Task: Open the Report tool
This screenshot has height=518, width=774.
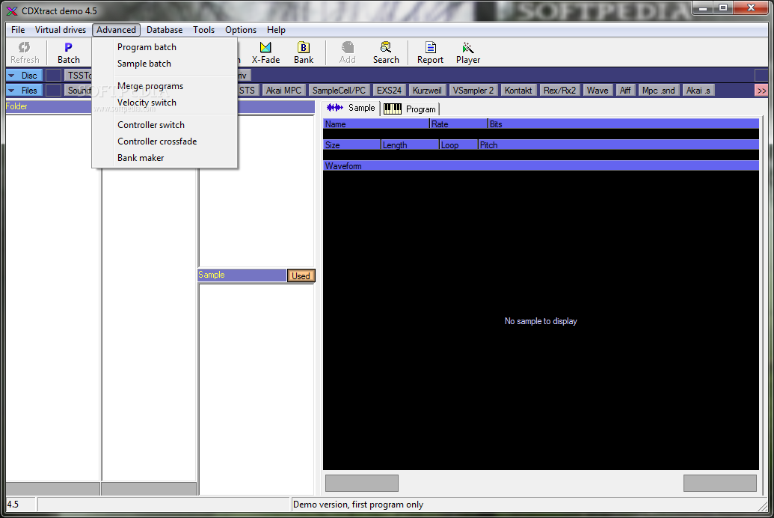Action: (431, 53)
